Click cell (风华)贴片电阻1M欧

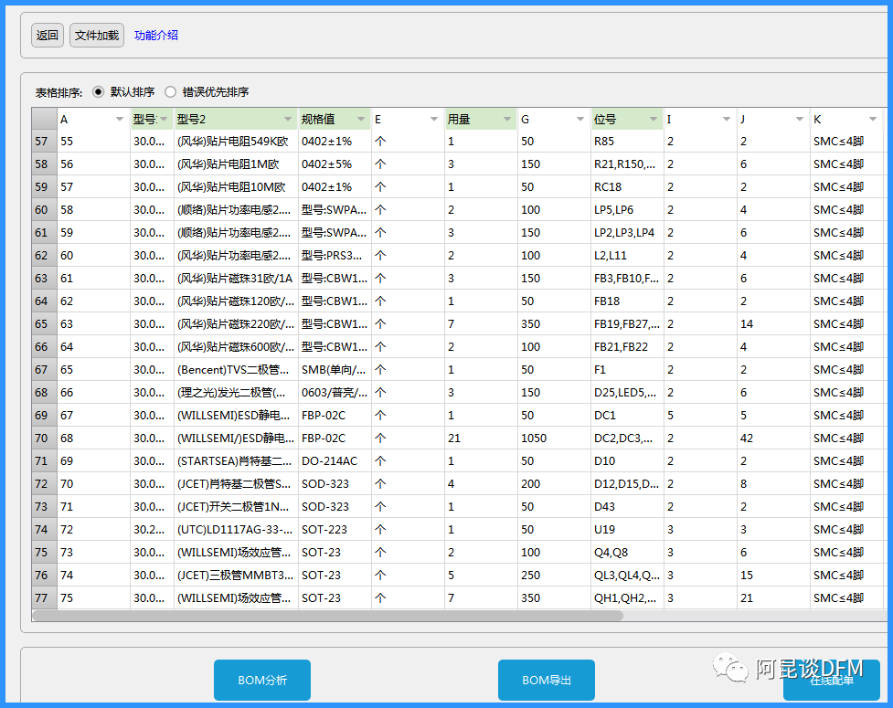coord(236,164)
